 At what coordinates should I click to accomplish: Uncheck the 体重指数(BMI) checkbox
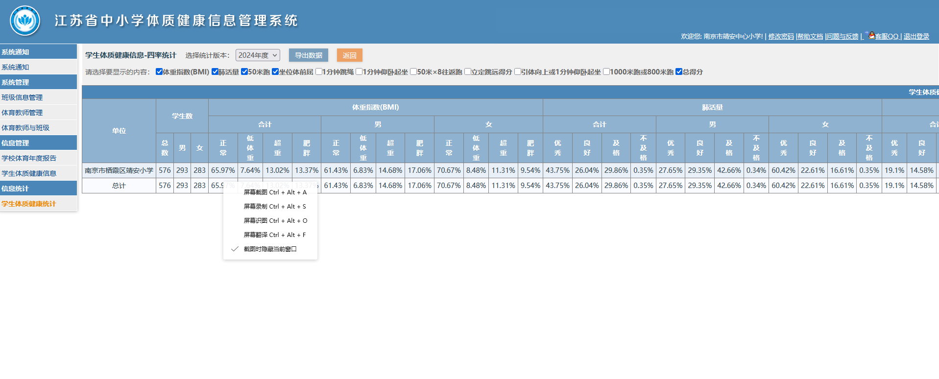(x=159, y=72)
